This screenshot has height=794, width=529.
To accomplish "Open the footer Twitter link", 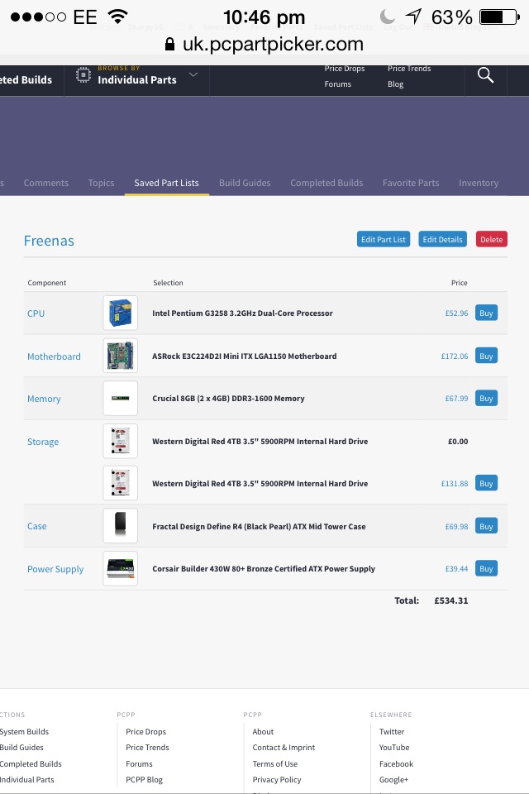I will click(392, 732).
